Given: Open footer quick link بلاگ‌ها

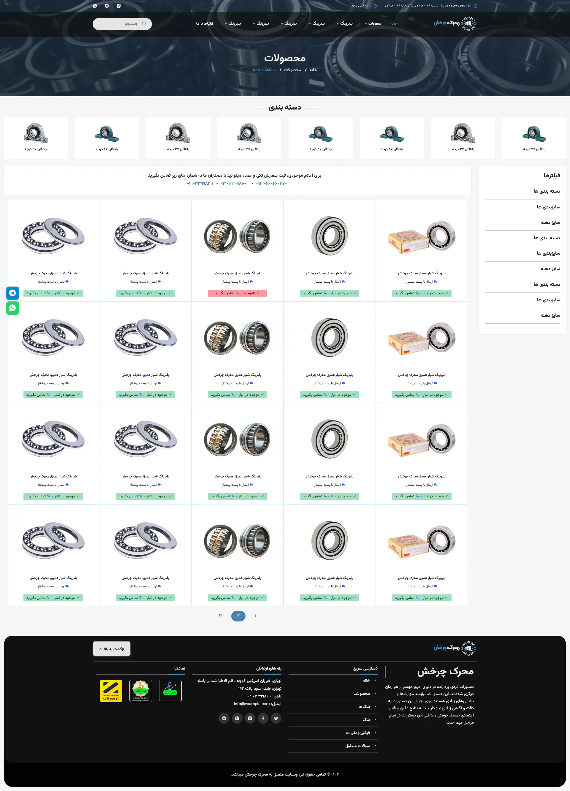Looking at the screenshot, I should coord(364,706).
